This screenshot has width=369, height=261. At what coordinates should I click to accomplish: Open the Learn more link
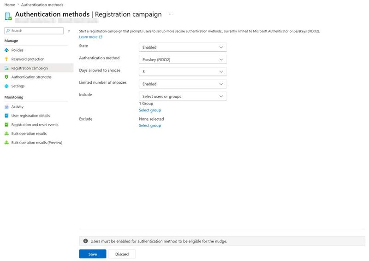click(x=88, y=37)
